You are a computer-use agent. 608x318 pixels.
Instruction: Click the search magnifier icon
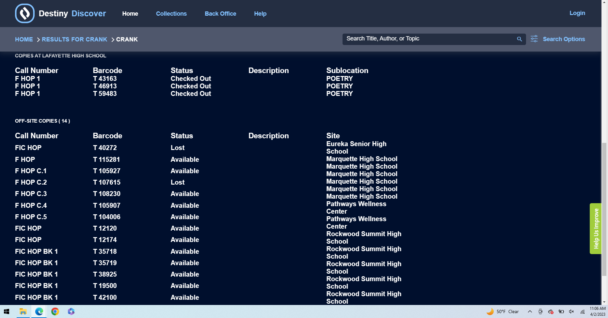click(519, 39)
